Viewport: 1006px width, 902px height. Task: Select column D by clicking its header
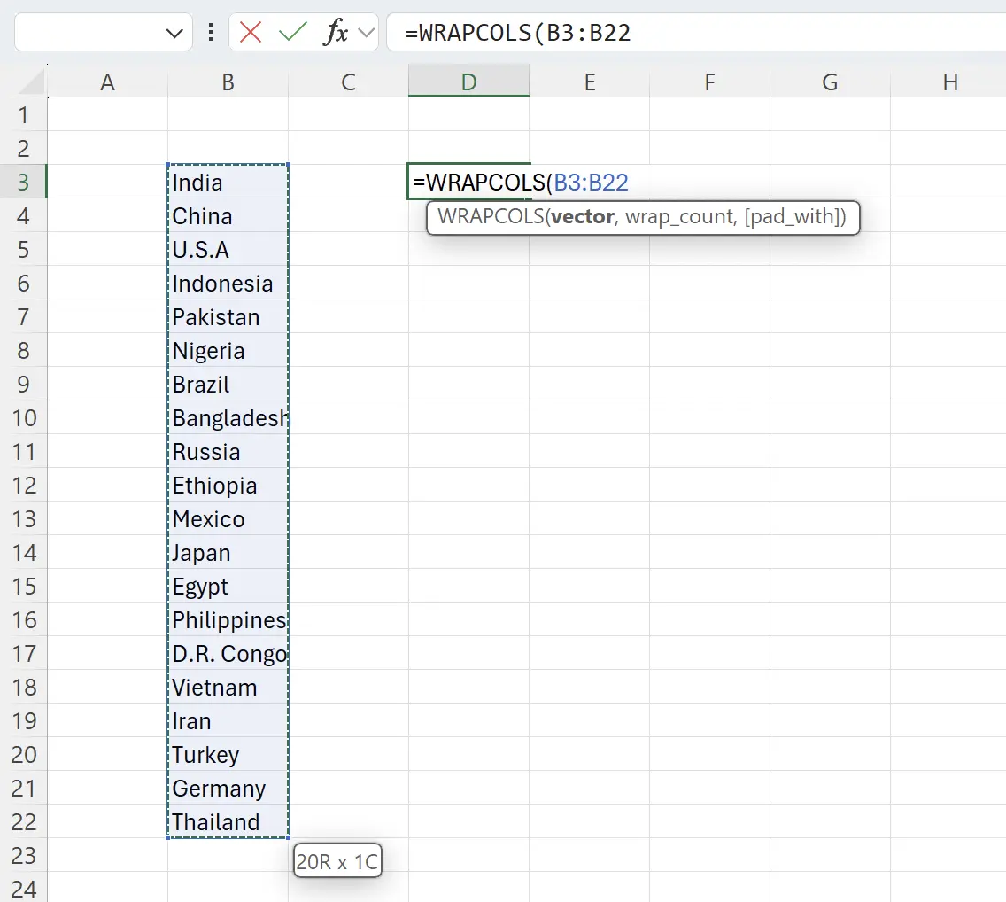click(x=468, y=81)
